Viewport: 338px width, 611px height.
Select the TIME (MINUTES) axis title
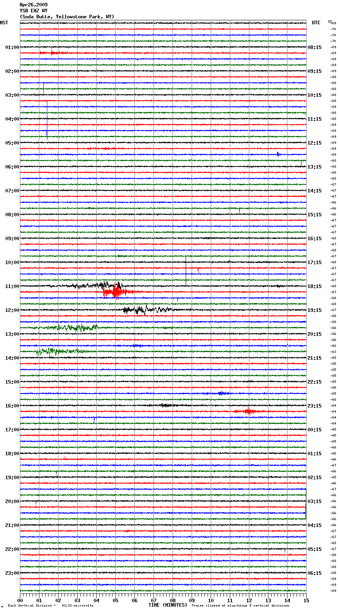[x=168, y=605]
